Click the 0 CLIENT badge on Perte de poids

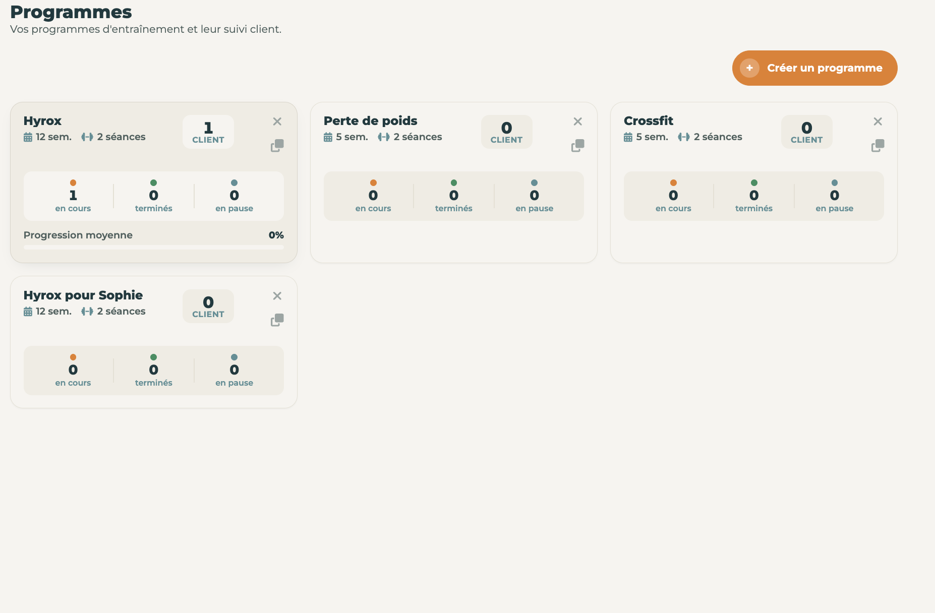[x=506, y=132]
